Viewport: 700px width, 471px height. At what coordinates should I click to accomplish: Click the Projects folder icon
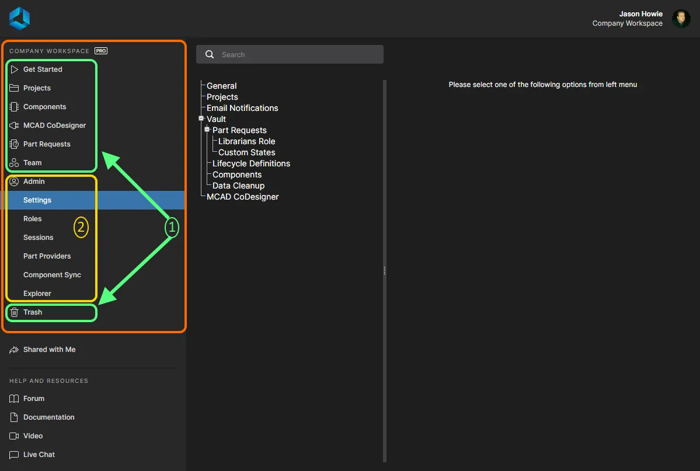[x=15, y=88]
